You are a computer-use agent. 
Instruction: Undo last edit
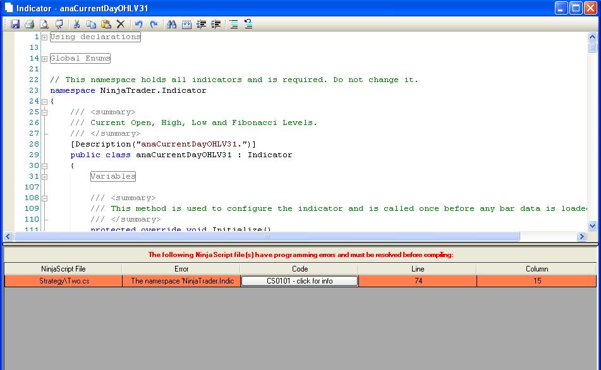point(139,24)
